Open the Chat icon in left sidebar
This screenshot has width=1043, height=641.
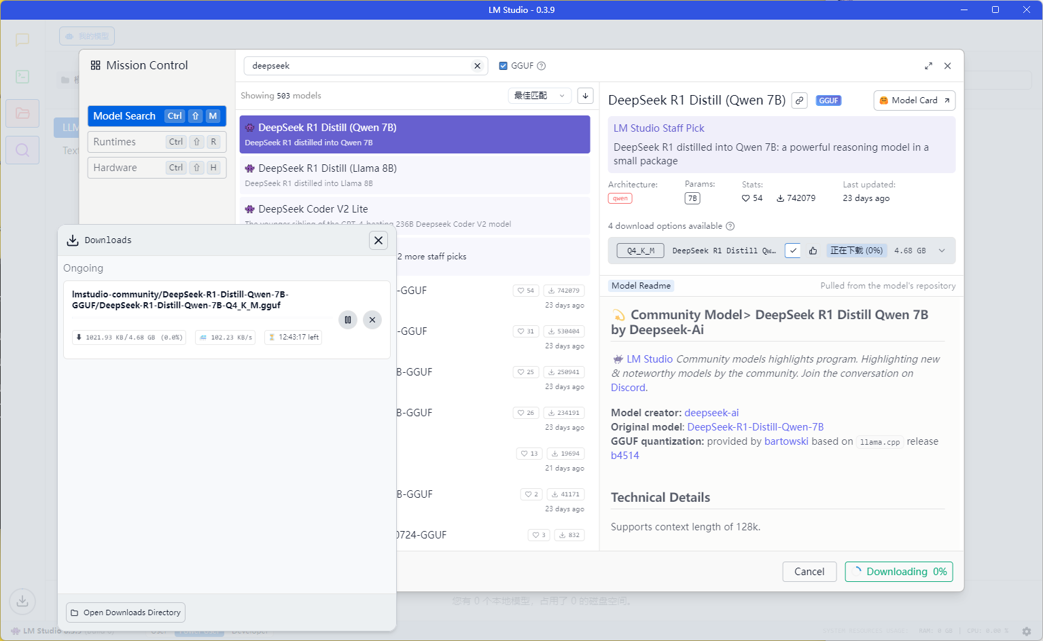click(x=22, y=39)
